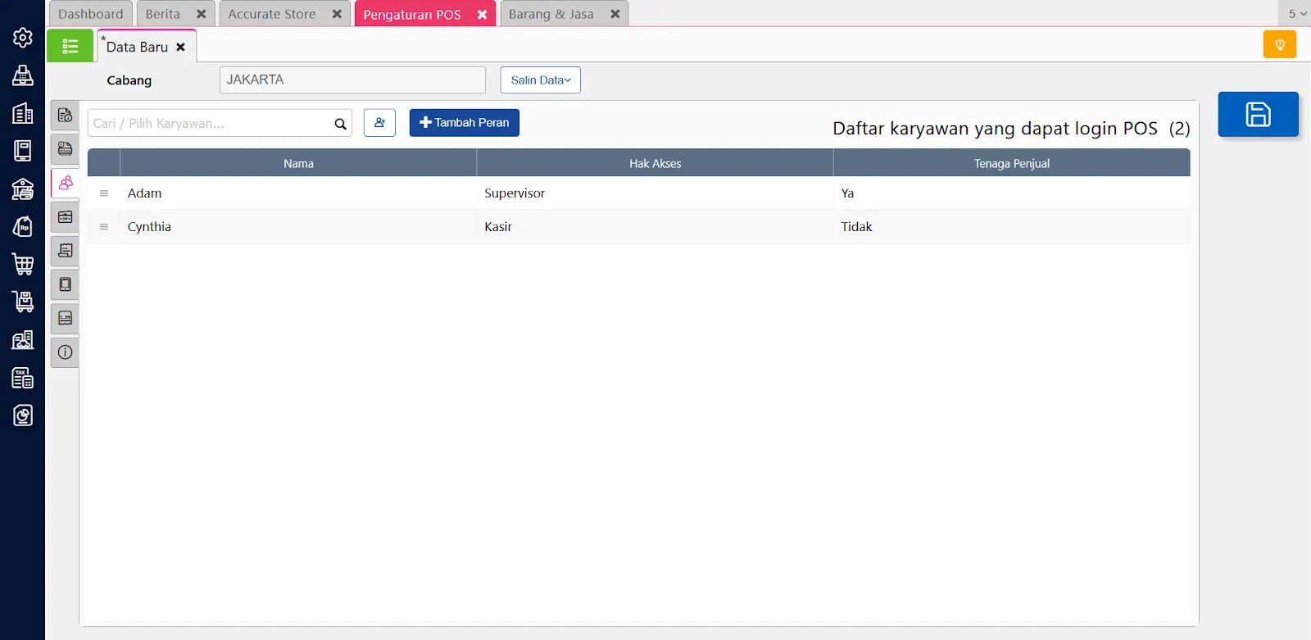Click the add employee person icon button
Image resolution: width=1311 pixels, height=640 pixels.
[x=379, y=123]
